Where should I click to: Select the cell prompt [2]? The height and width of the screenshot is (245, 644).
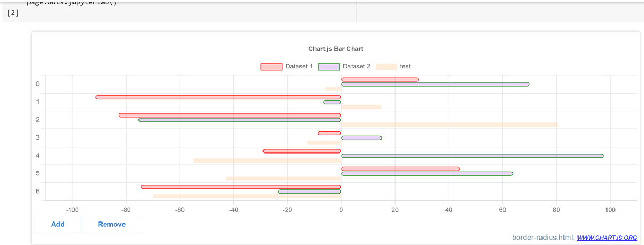[x=14, y=12]
